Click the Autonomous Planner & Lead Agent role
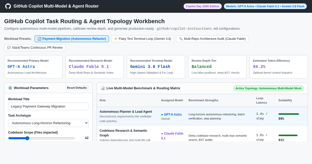This screenshot has width=312, height=164. (x=126, y=112)
